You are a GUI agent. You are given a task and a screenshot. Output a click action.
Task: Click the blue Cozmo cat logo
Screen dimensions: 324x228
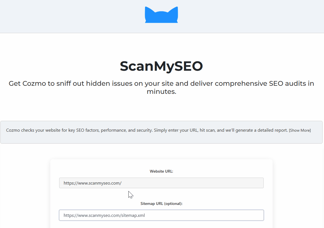pyautogui.click(x=161, y=16)
